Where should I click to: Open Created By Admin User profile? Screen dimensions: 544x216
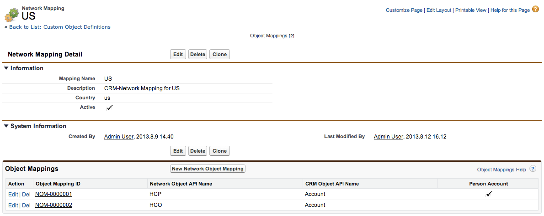coord(119,137)
